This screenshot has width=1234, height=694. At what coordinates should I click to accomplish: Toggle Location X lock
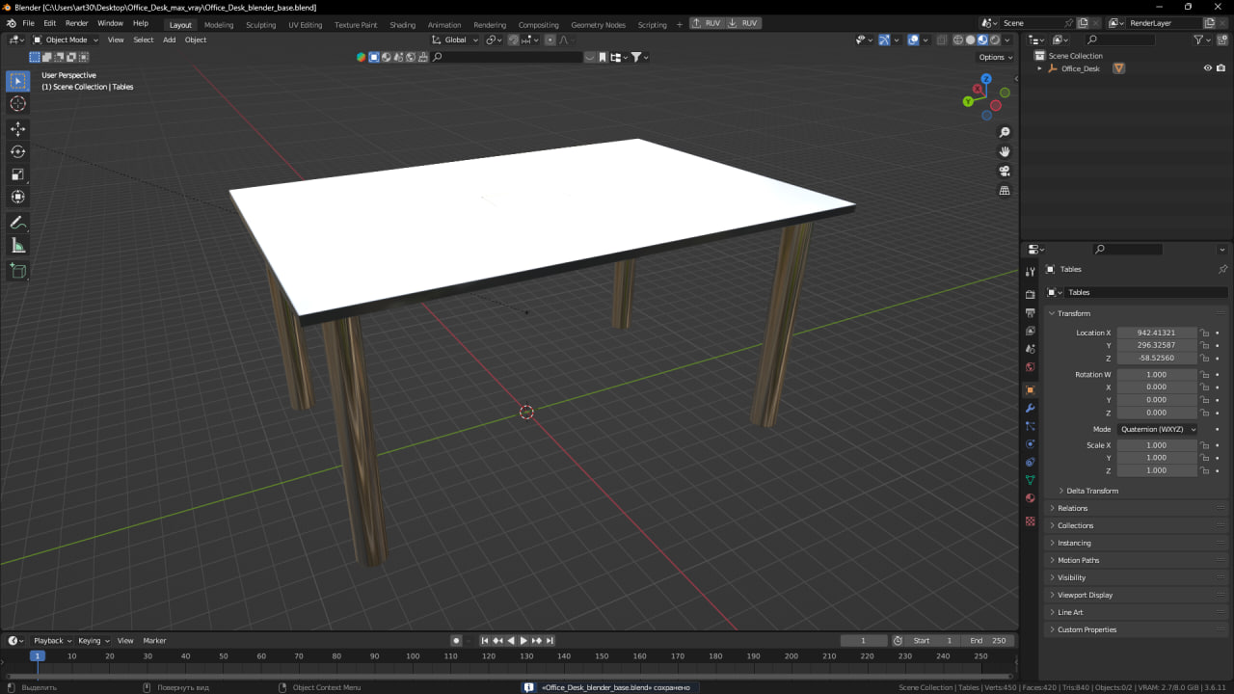tap(1205, 333)
